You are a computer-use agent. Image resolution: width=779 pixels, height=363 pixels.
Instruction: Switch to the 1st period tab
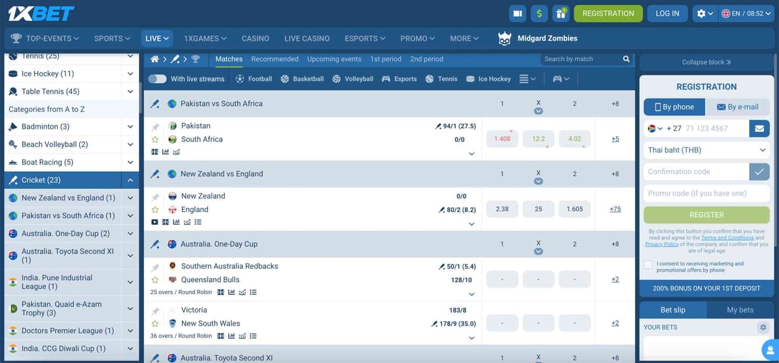point(386,59)
